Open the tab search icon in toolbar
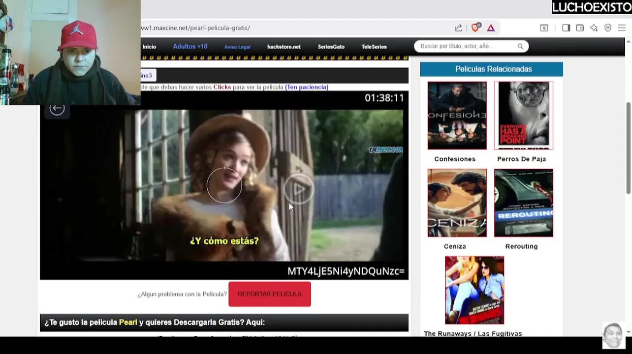This screenshot has height=354, width=632. [544, 28]
